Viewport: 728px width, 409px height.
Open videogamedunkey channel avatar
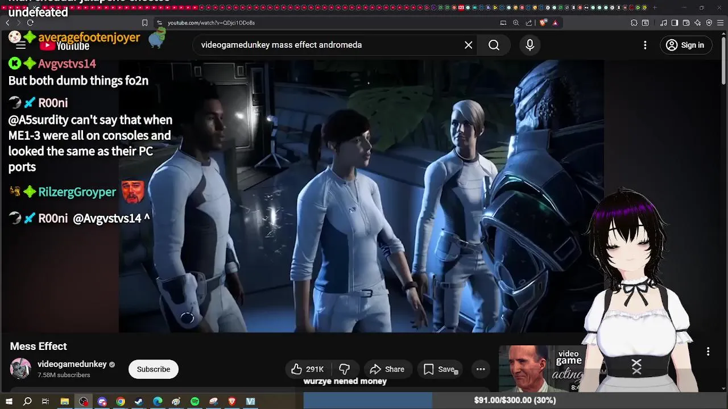click(20, 369)
